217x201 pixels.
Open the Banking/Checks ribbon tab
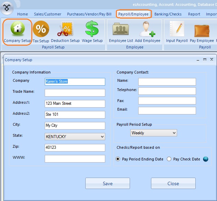(x=168, y=14)
